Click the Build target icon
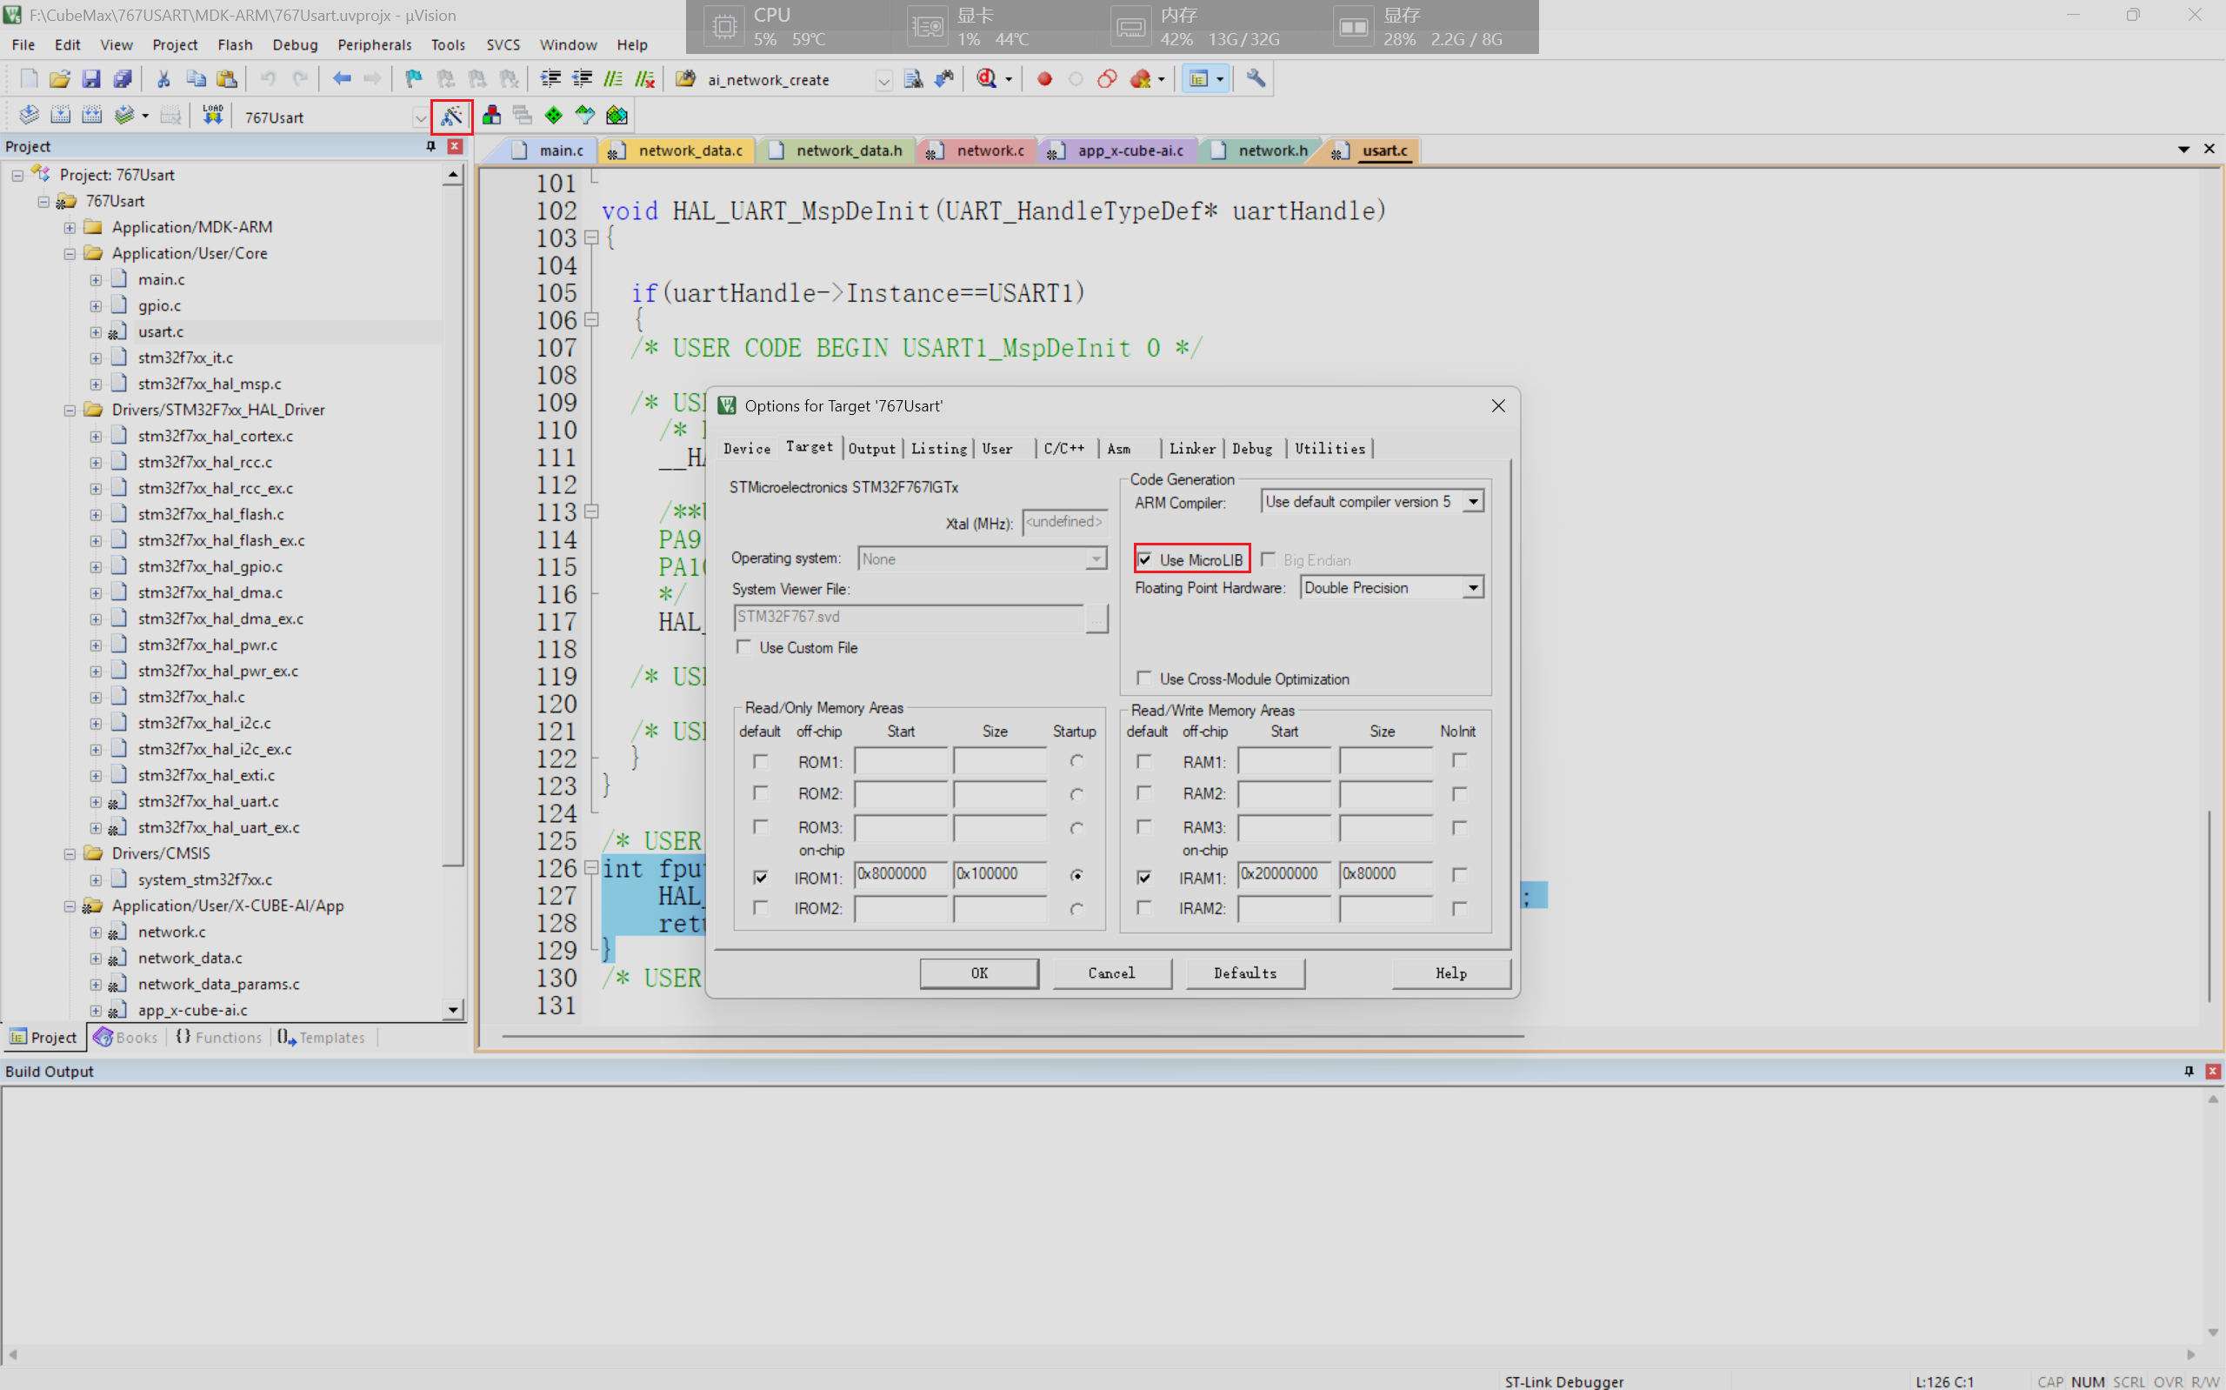 tap(60, 116)
